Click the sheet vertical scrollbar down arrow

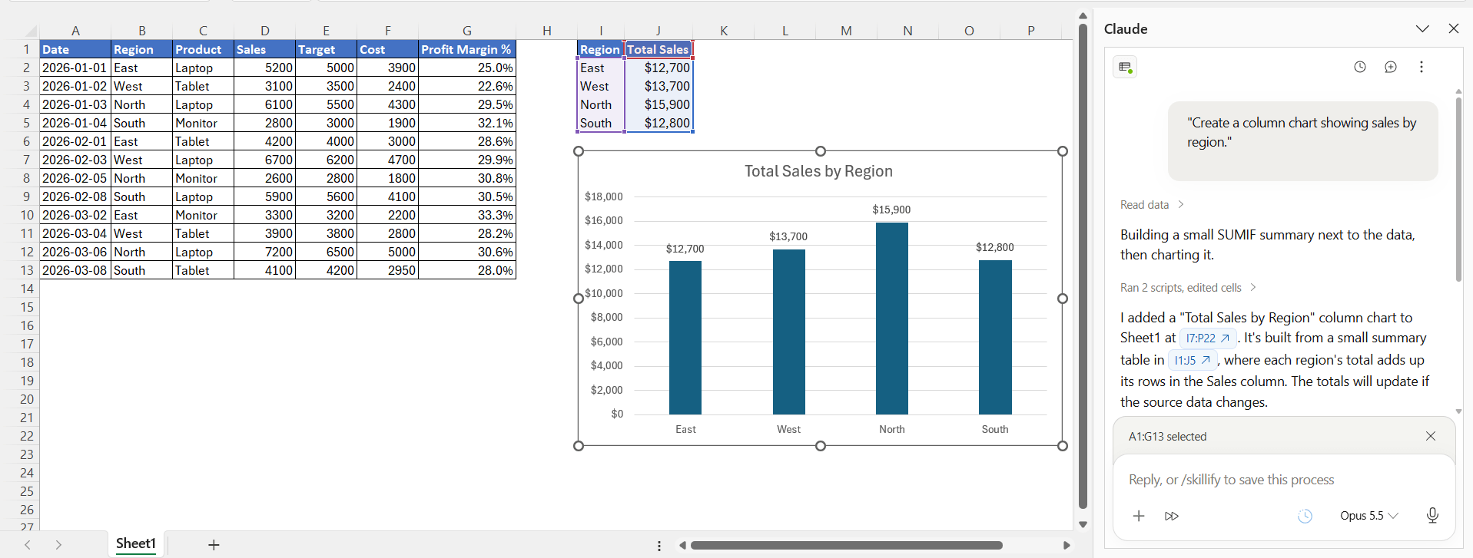pyautogui.click(x=1083, y=525)
